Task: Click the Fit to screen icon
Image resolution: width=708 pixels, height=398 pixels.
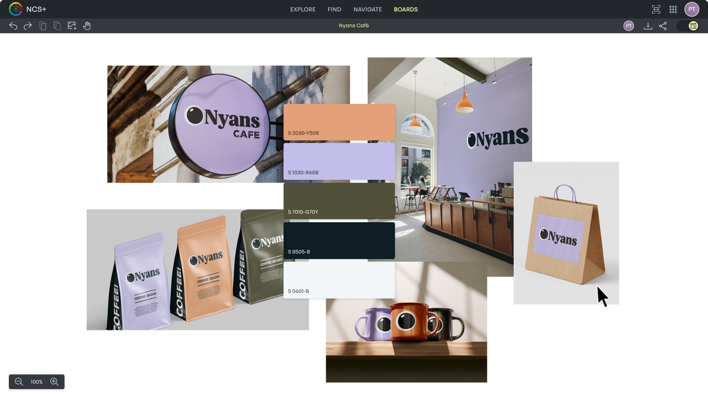Action: coord(655,9)
